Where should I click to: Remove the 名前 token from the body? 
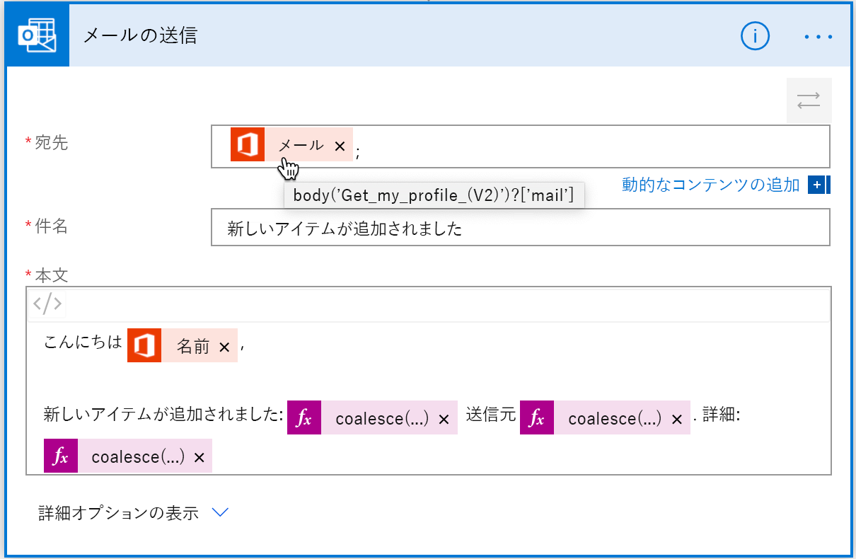pyautogui.click(x=225, y=346)
